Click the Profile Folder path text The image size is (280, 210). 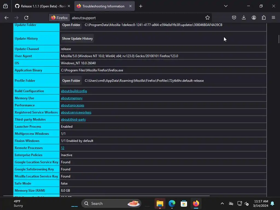tap(144, 81)
